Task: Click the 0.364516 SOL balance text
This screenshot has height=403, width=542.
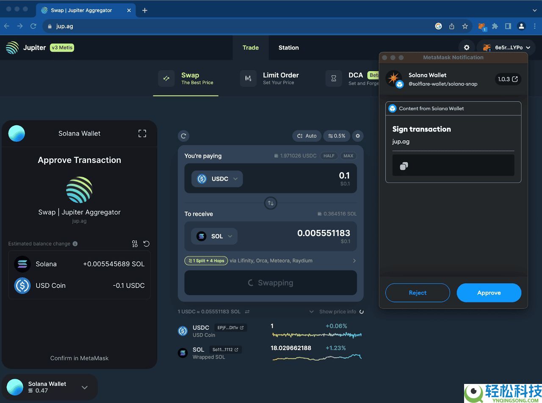Action: tap(340, 214)
